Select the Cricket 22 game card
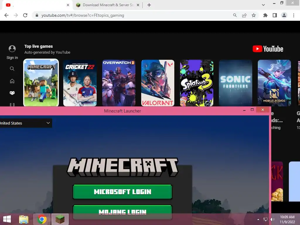 click(x=80, y=83)
